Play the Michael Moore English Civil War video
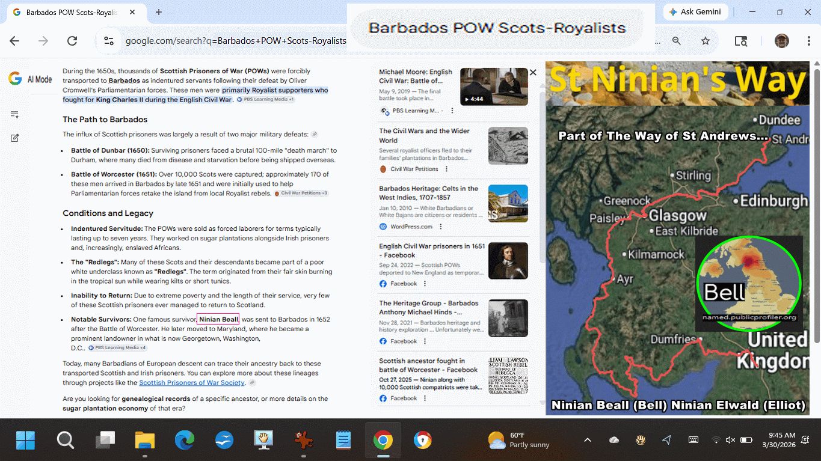 tap(494, 87)
